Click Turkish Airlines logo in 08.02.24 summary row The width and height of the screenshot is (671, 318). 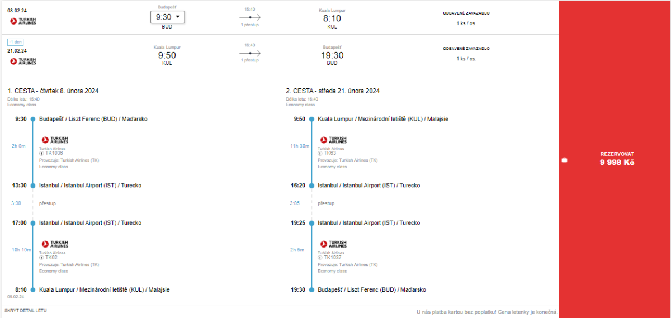[x=23, y=21]
